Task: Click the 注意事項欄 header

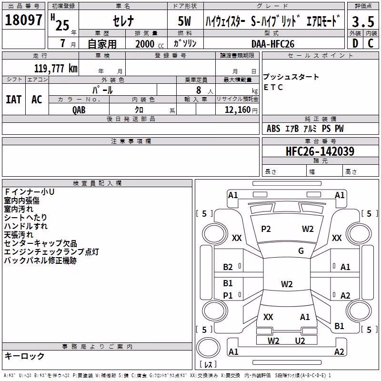Action: click(130, 141)
